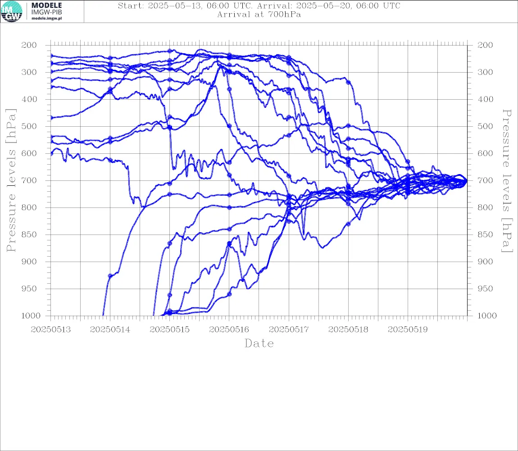Image resolution: width=518 pixels, height=451 pixels.
Task: Click the 20250519 date label
Action: pyautogui.click(x=408, y=330)
